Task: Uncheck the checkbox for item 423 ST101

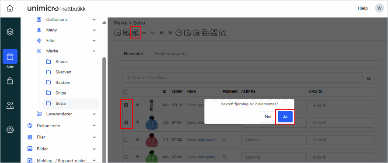Action: tap(126, 122)
